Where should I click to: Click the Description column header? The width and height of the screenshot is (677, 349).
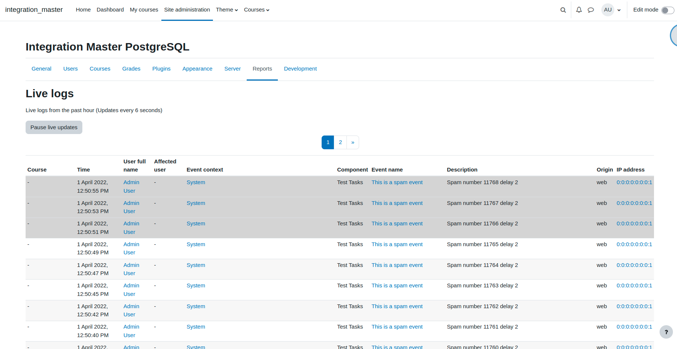[x=462, y=170]
